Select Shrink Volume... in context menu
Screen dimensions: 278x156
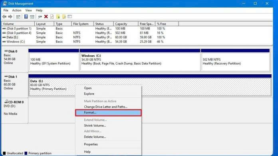click(108, 125)
